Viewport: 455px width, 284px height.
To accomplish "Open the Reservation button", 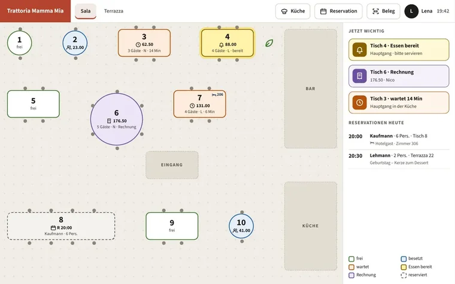I will 338,11.
